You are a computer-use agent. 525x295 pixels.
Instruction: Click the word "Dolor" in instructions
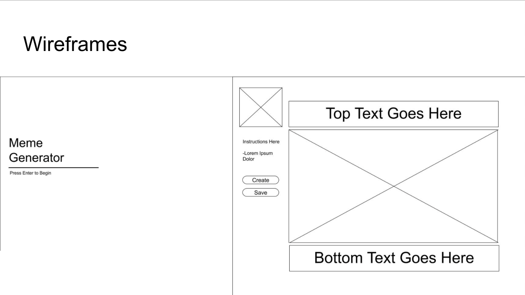pos(249,159)
